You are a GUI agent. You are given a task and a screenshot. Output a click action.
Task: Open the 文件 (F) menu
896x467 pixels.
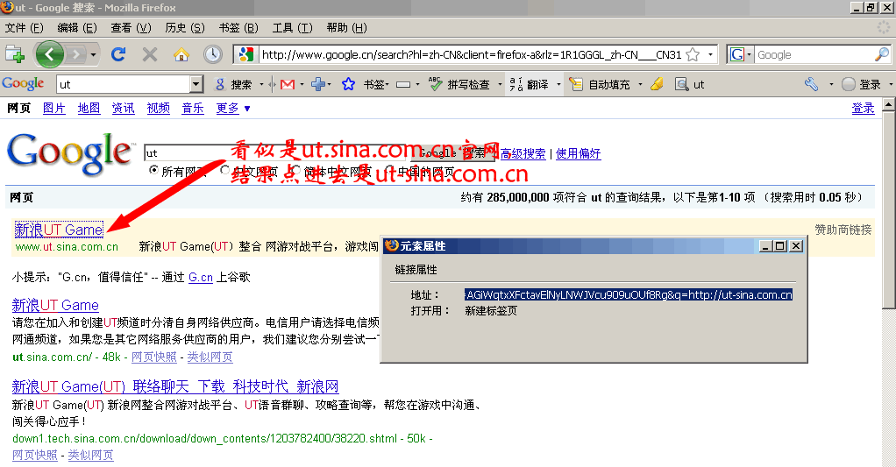pyautogui.click(x=24, y=27)
